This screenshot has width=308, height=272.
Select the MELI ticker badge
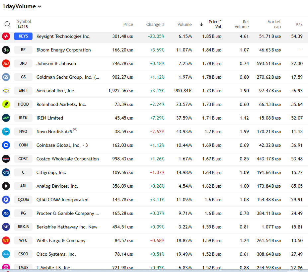(x=23, y=91)
